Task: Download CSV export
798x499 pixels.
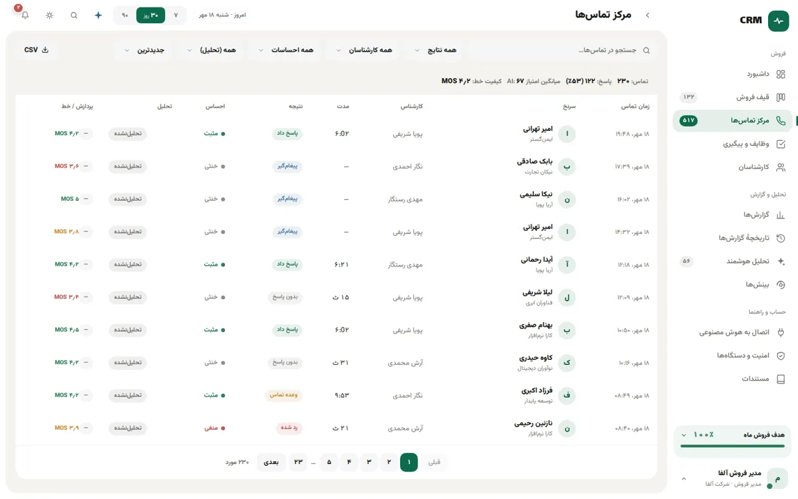Action: tap(36, 50)
